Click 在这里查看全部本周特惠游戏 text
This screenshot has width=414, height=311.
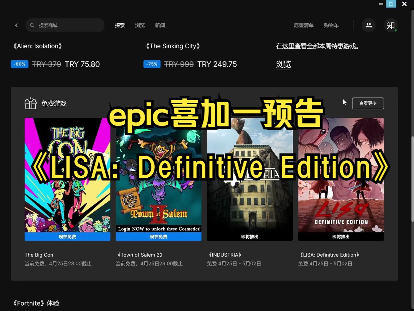coord(317,46)
